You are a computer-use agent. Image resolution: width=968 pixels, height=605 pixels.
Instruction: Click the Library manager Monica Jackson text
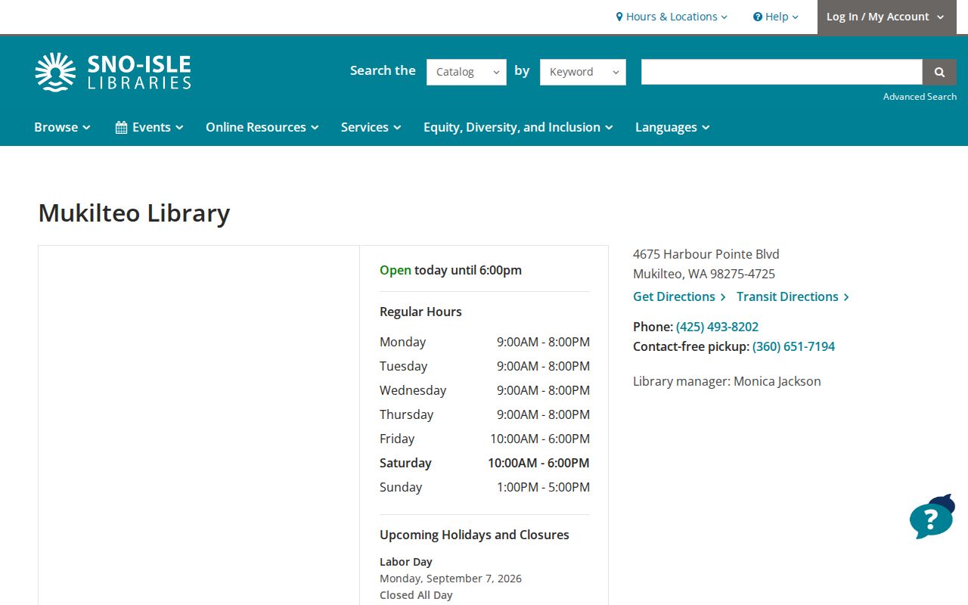[727, 381]
